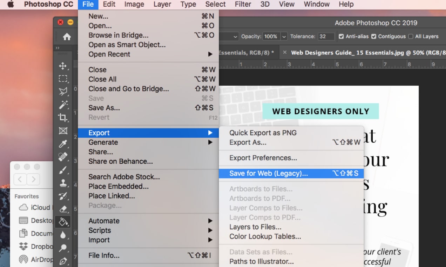This screenshot has height=267, width=446.
Task: Select the Clone Stamp tool
Action: (x=63, y=183)
